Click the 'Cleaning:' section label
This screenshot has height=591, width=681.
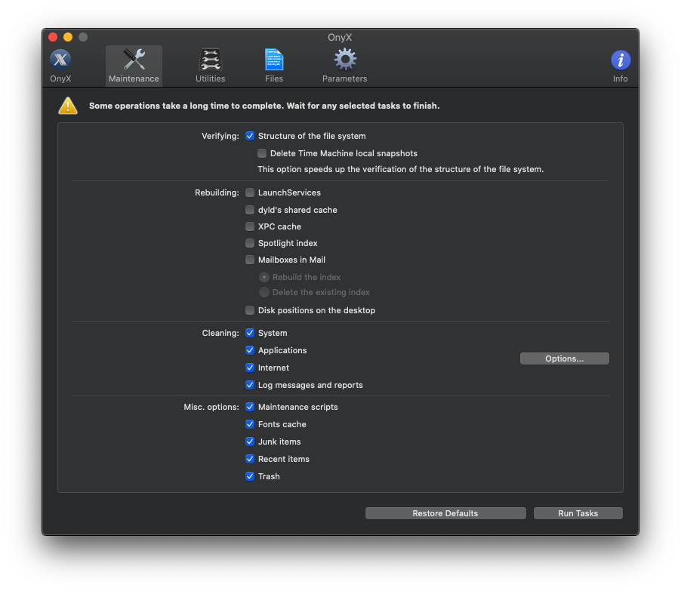pyautogui.click(x=220, y=333)
